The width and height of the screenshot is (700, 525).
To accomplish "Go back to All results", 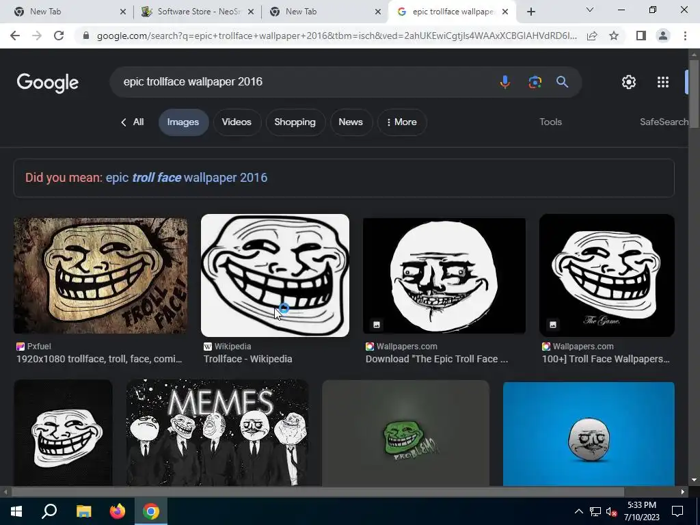I will click(x=133, y=122).
